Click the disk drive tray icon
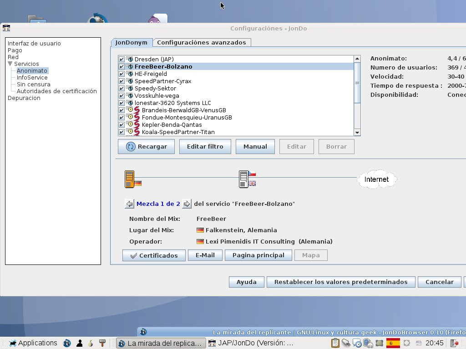 (x=419, y=343)
